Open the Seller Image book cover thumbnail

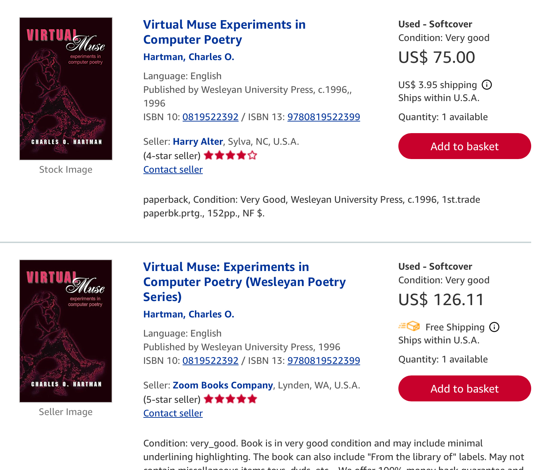click(x=66, y=331)
